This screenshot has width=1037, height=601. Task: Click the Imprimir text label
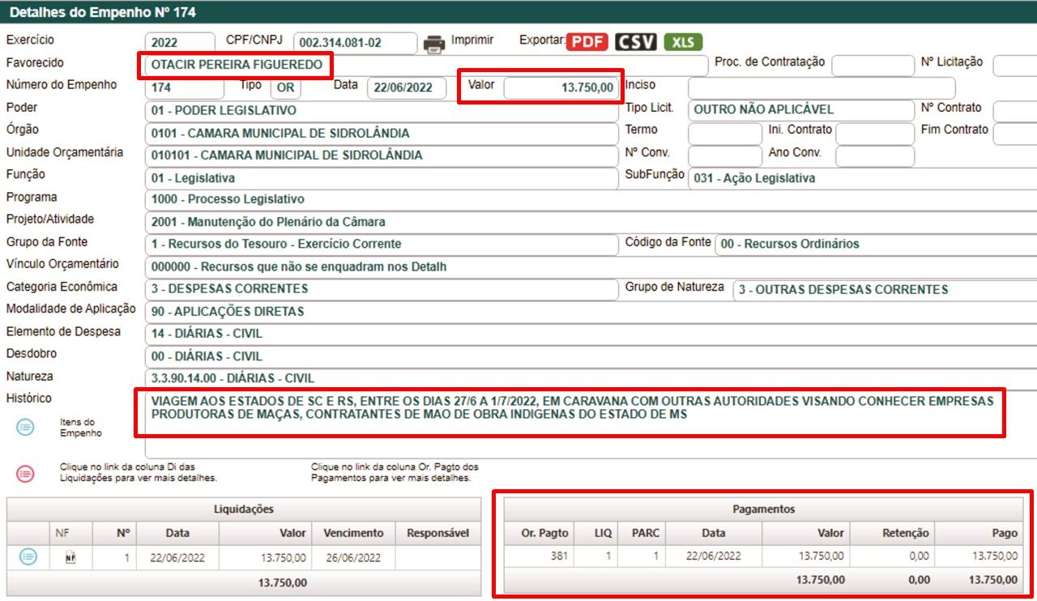coord(472,40)
